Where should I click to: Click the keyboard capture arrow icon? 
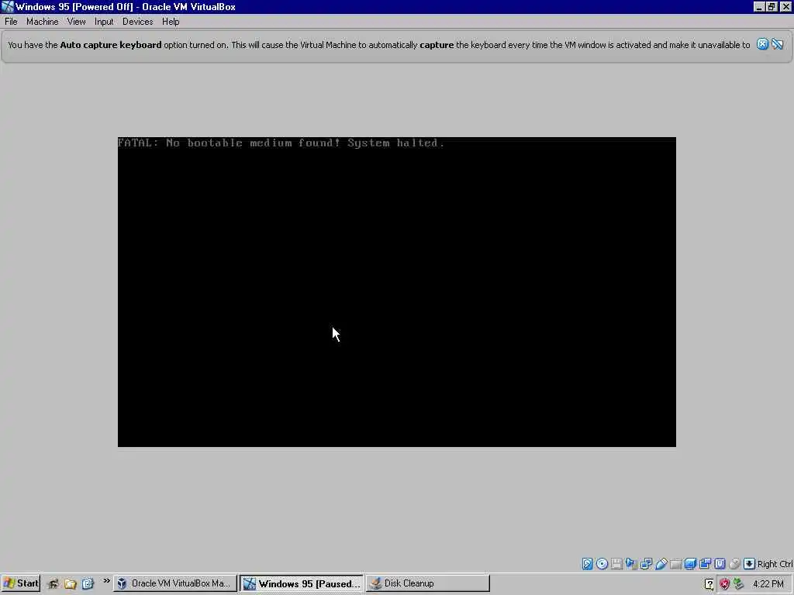(750, 564)
